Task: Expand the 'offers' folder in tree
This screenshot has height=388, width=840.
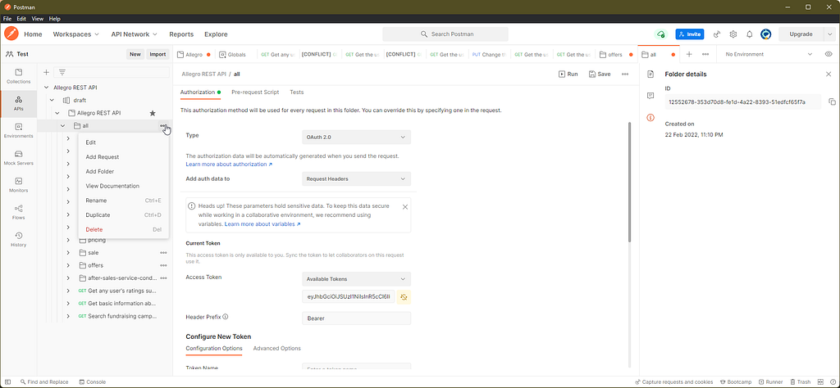Action: coord(68,265)
